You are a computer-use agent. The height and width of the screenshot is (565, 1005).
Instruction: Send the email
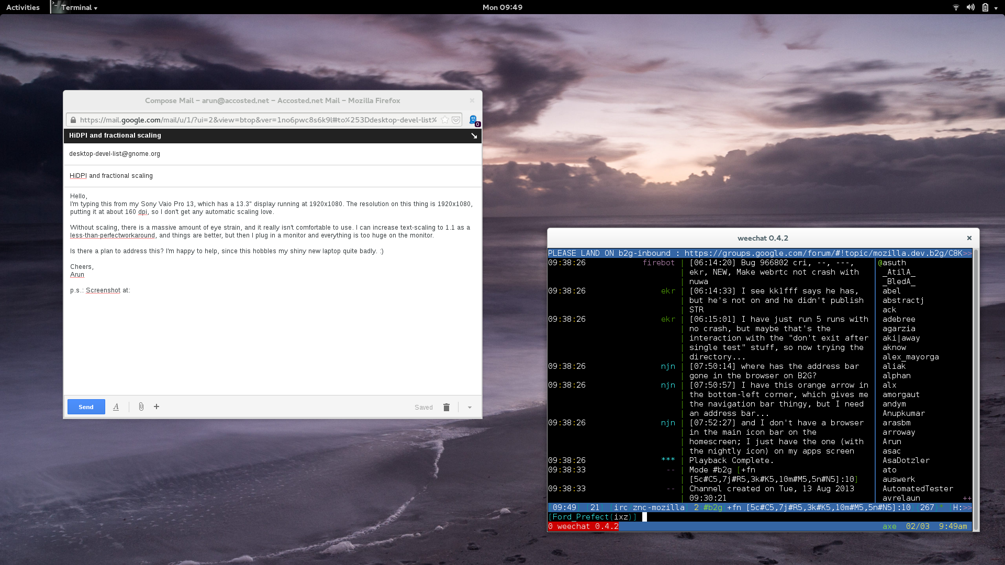tap(86, 407)
